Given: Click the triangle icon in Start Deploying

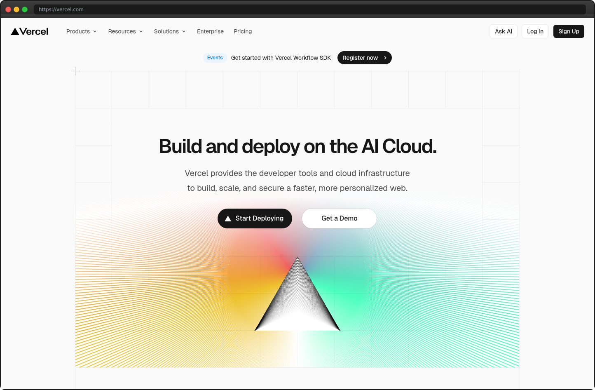Looking at the screenshot, I should pos(227,218).
